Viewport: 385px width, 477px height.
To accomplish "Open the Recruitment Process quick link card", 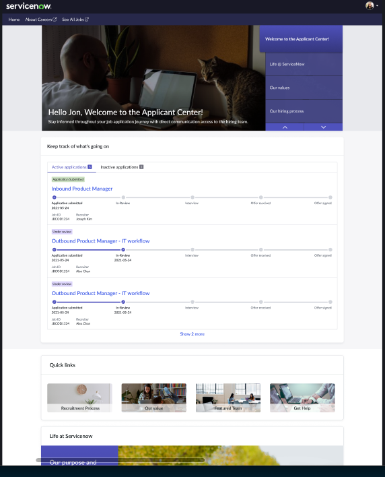I will (80, 398).
